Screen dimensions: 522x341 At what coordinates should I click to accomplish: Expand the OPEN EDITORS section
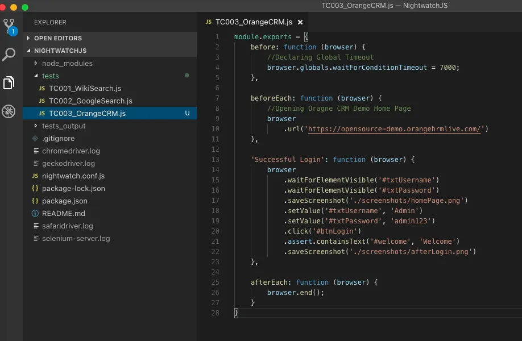pos(110,38)
